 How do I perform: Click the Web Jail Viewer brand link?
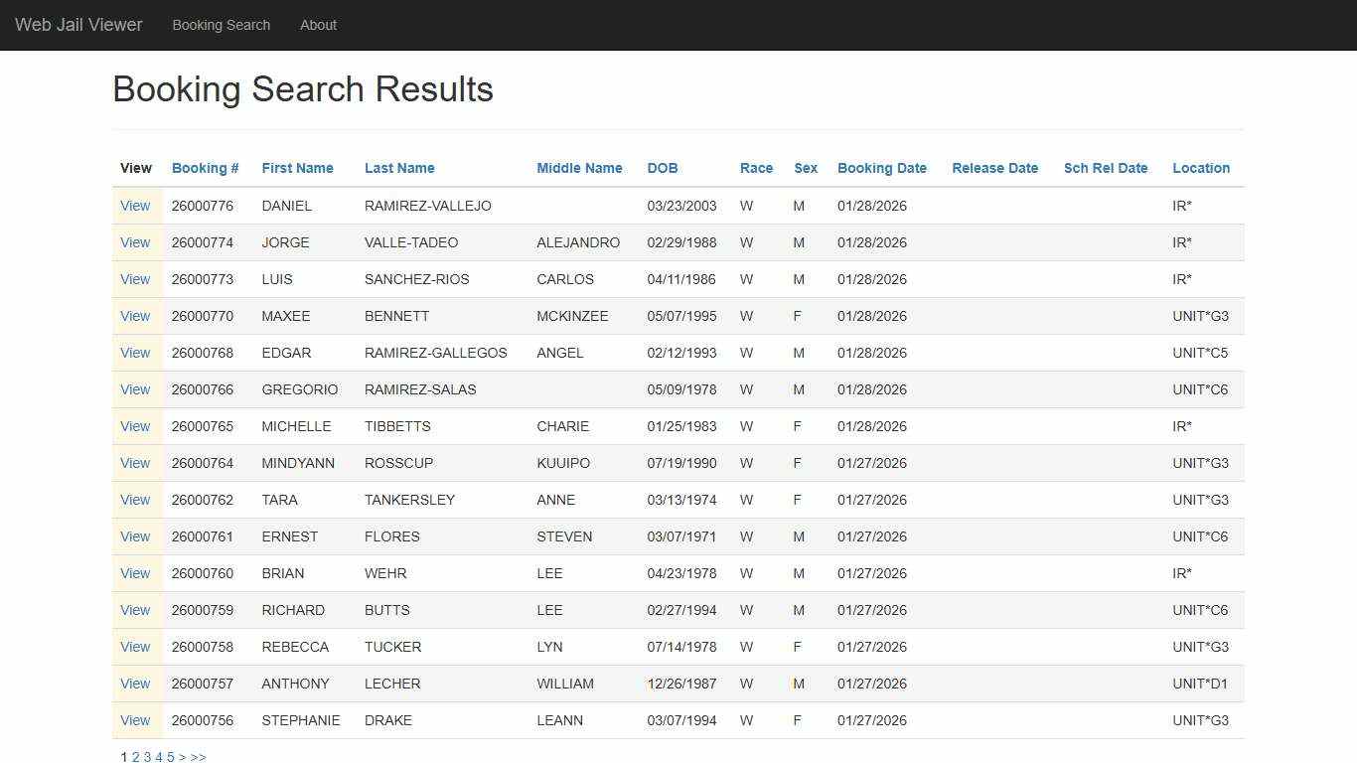click(77, 25)
